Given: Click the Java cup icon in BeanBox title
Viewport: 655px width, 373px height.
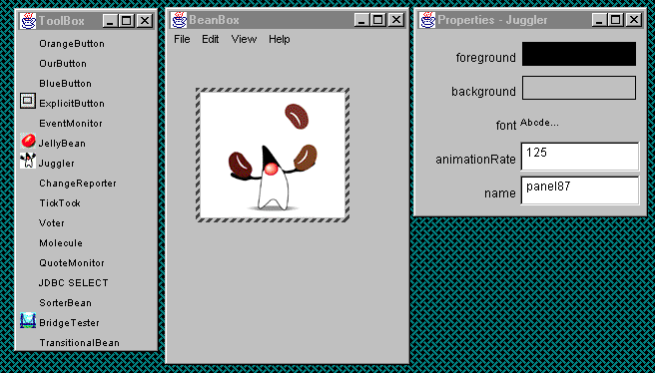Looking at the screenshot, I should point(179,20).
